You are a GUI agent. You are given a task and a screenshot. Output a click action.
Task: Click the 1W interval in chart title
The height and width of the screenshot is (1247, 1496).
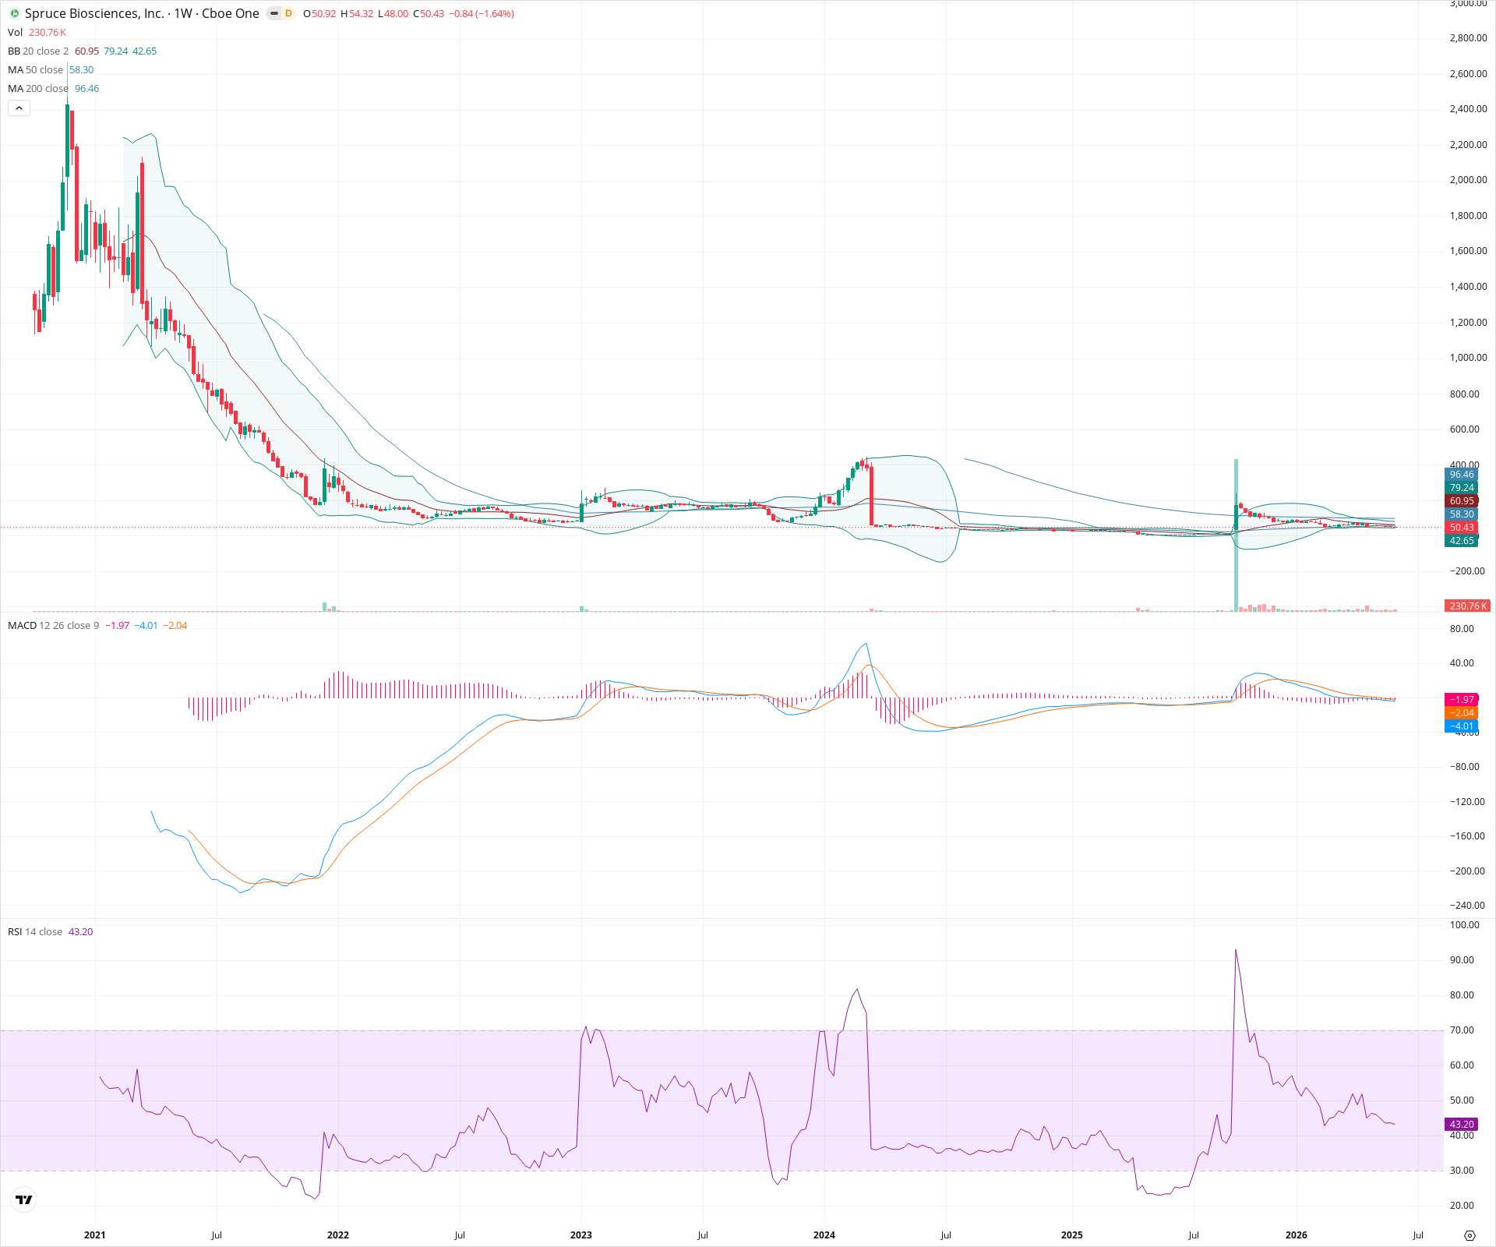(182, 13)
